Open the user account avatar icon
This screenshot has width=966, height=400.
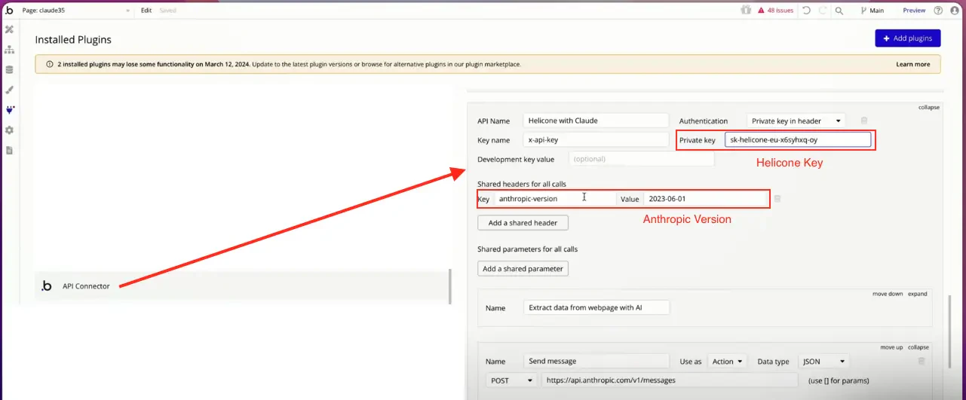point(954,11)
